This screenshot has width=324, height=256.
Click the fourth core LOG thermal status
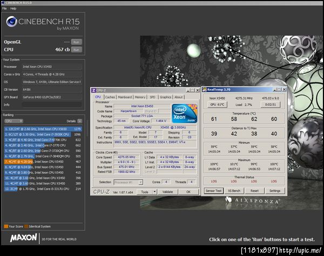point(274,181)
